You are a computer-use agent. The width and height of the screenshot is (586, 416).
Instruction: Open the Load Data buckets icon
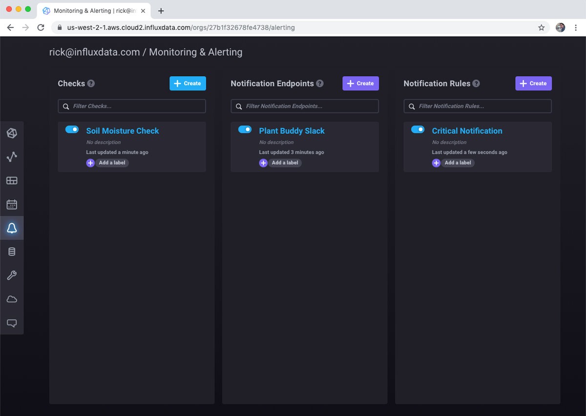click(x=12, y=251)
